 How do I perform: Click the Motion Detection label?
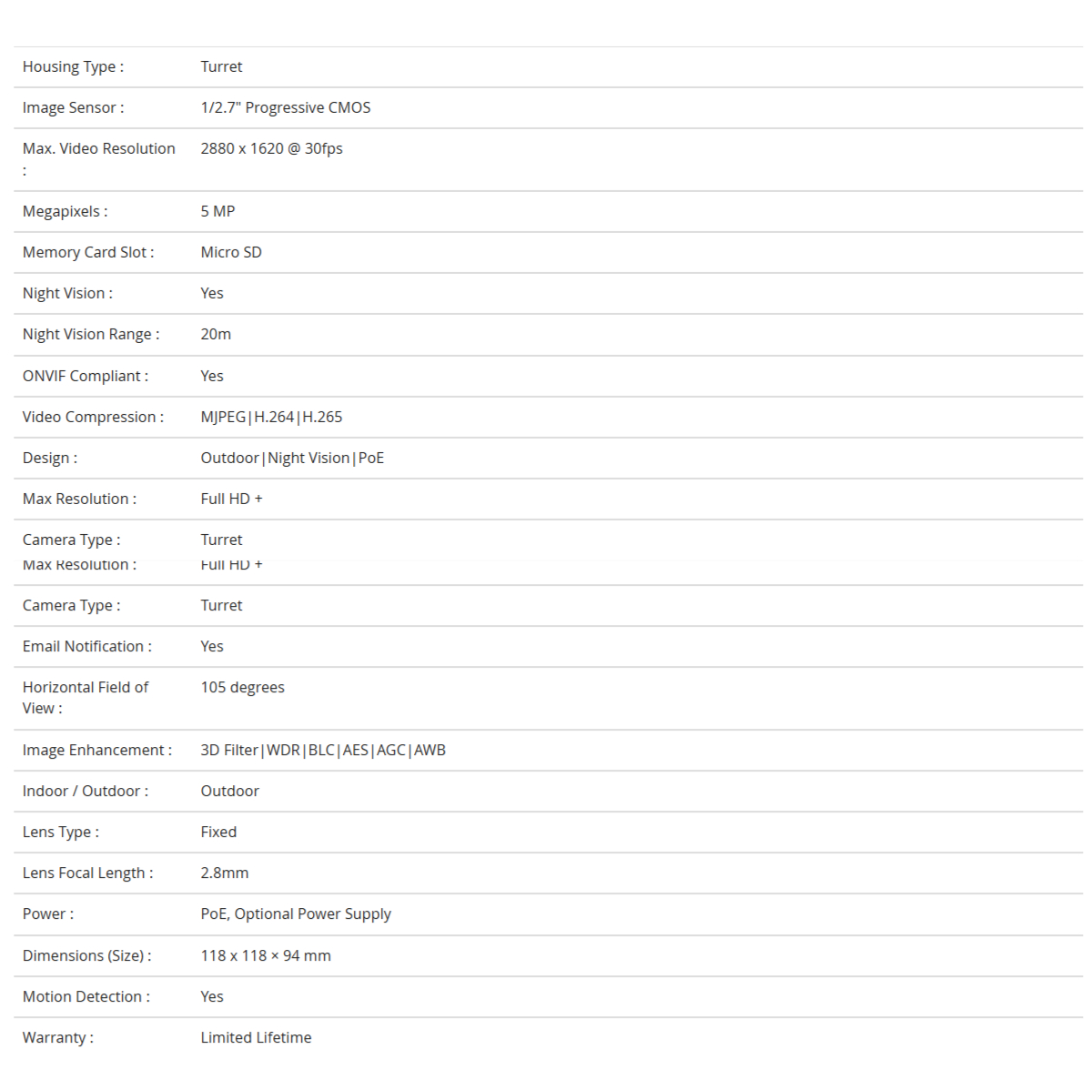point(86,996)
